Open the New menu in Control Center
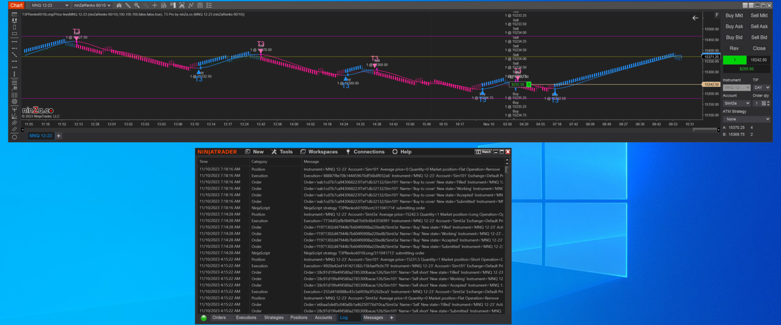The width and height of the screenshot is (781, 325). click(x=254, y=152)
